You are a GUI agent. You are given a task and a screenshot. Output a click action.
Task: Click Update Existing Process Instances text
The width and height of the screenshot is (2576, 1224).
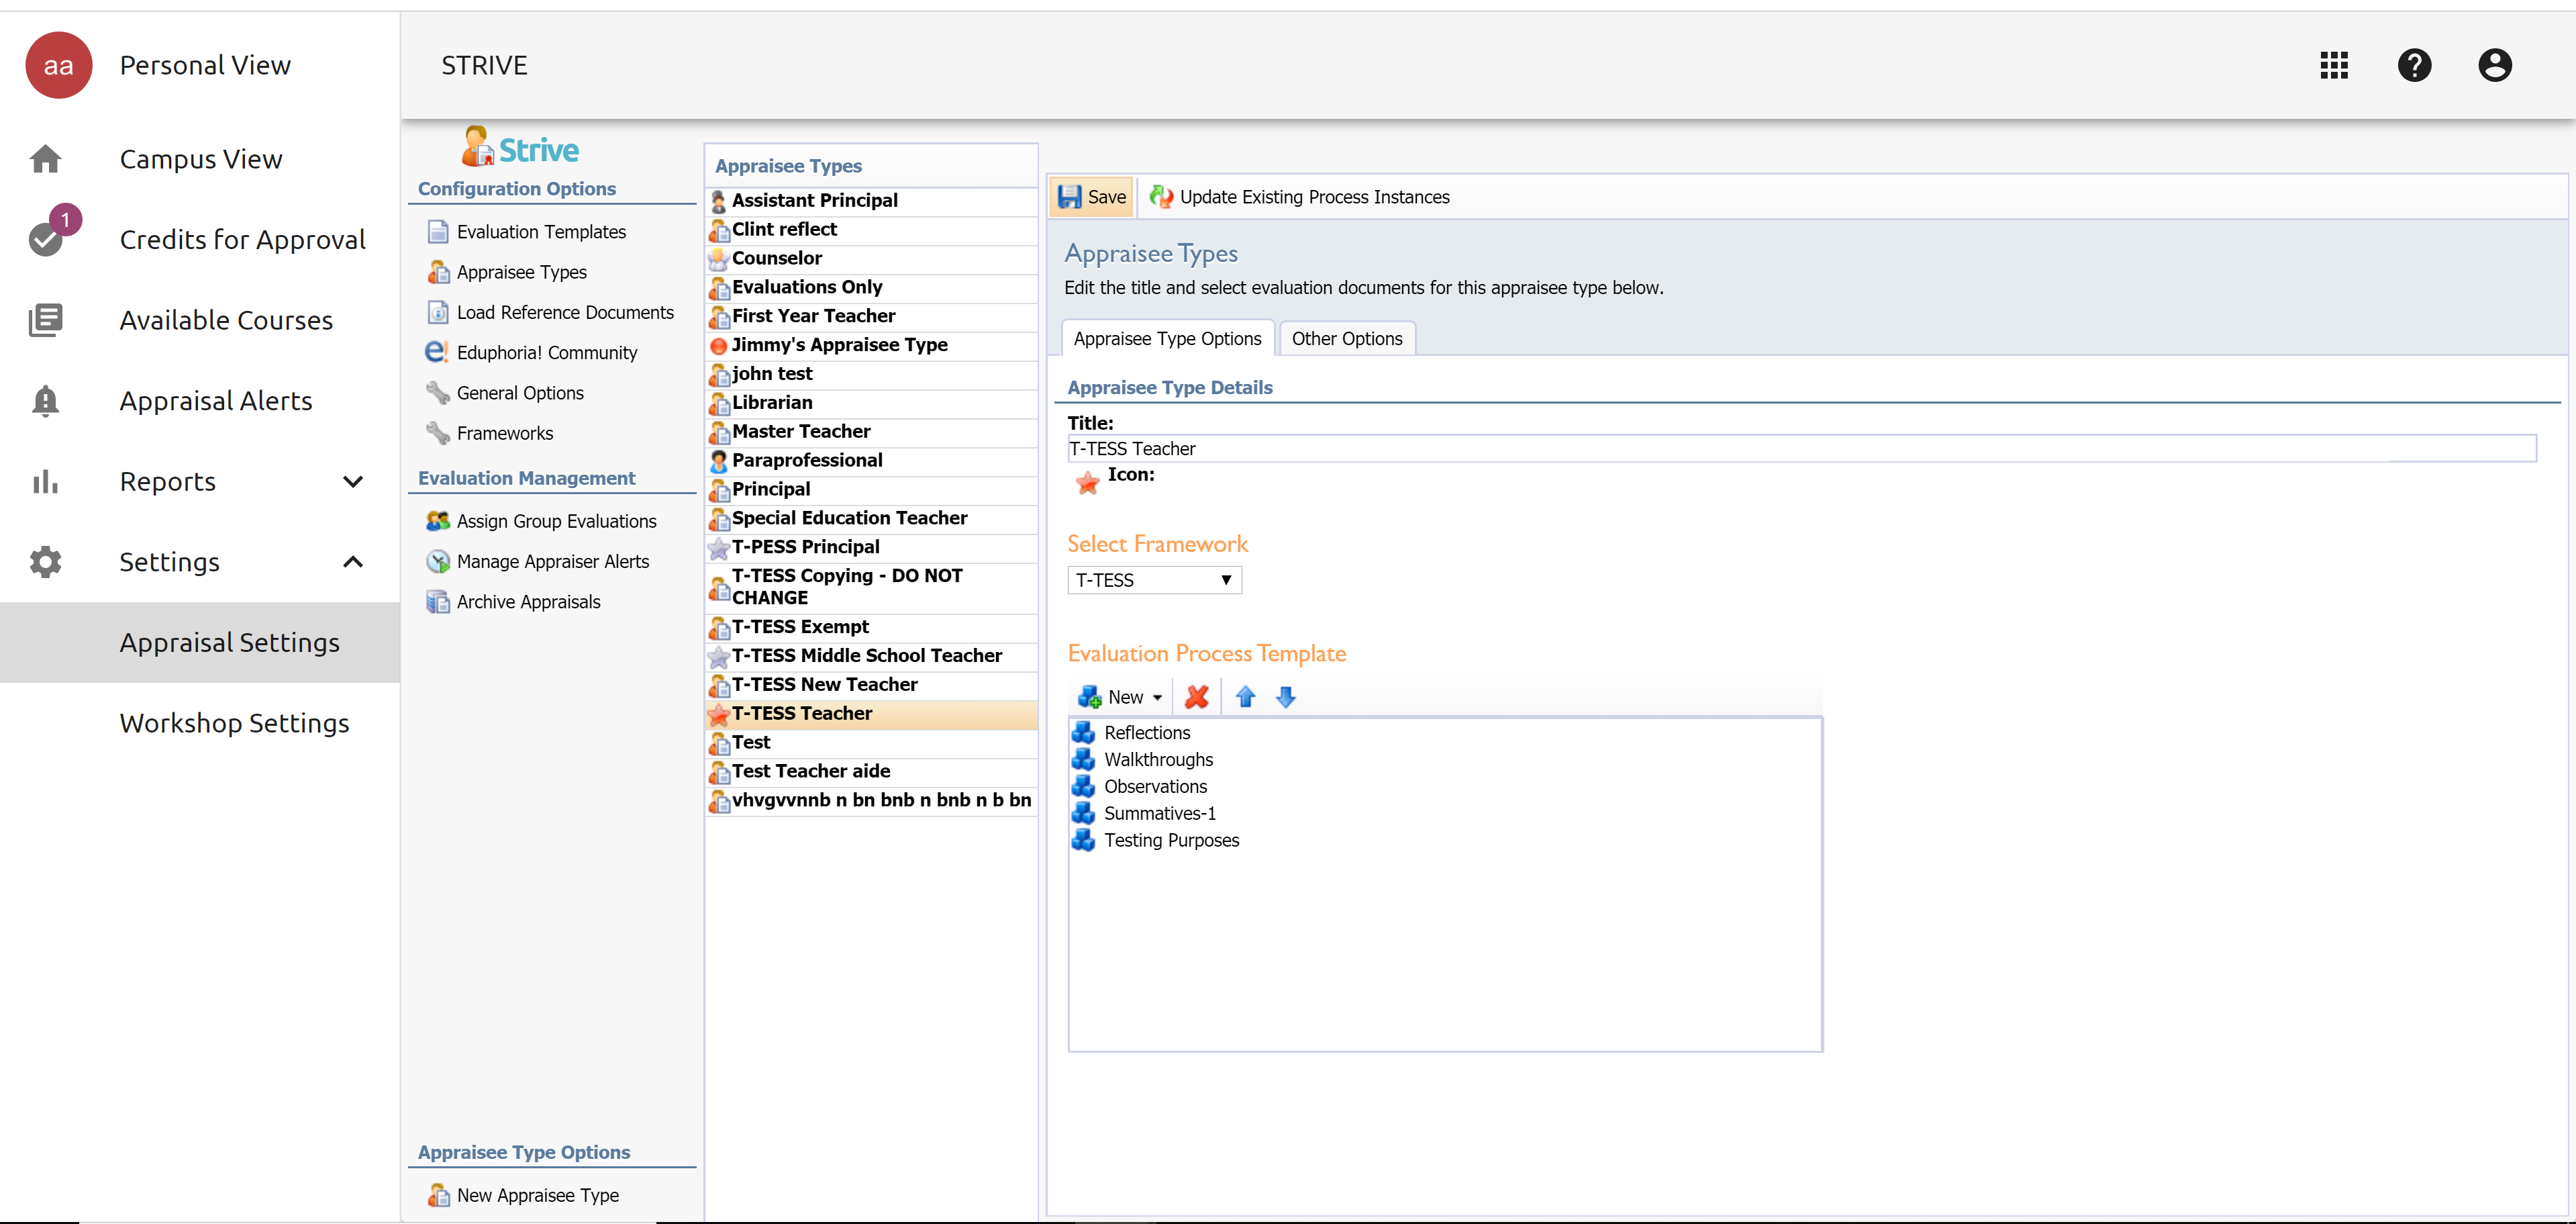[x=1314, y=197]
